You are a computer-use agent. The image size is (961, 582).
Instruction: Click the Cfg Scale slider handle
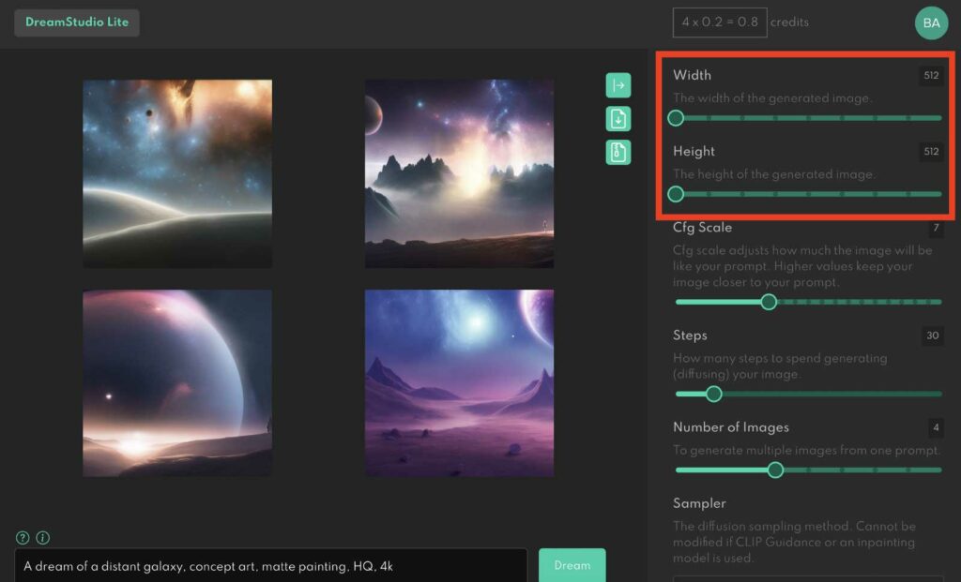point(769,302)
